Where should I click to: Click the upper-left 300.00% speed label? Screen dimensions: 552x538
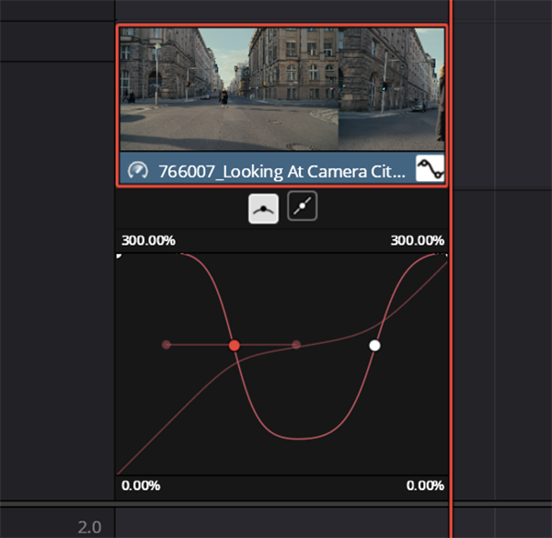coord(148,241)
